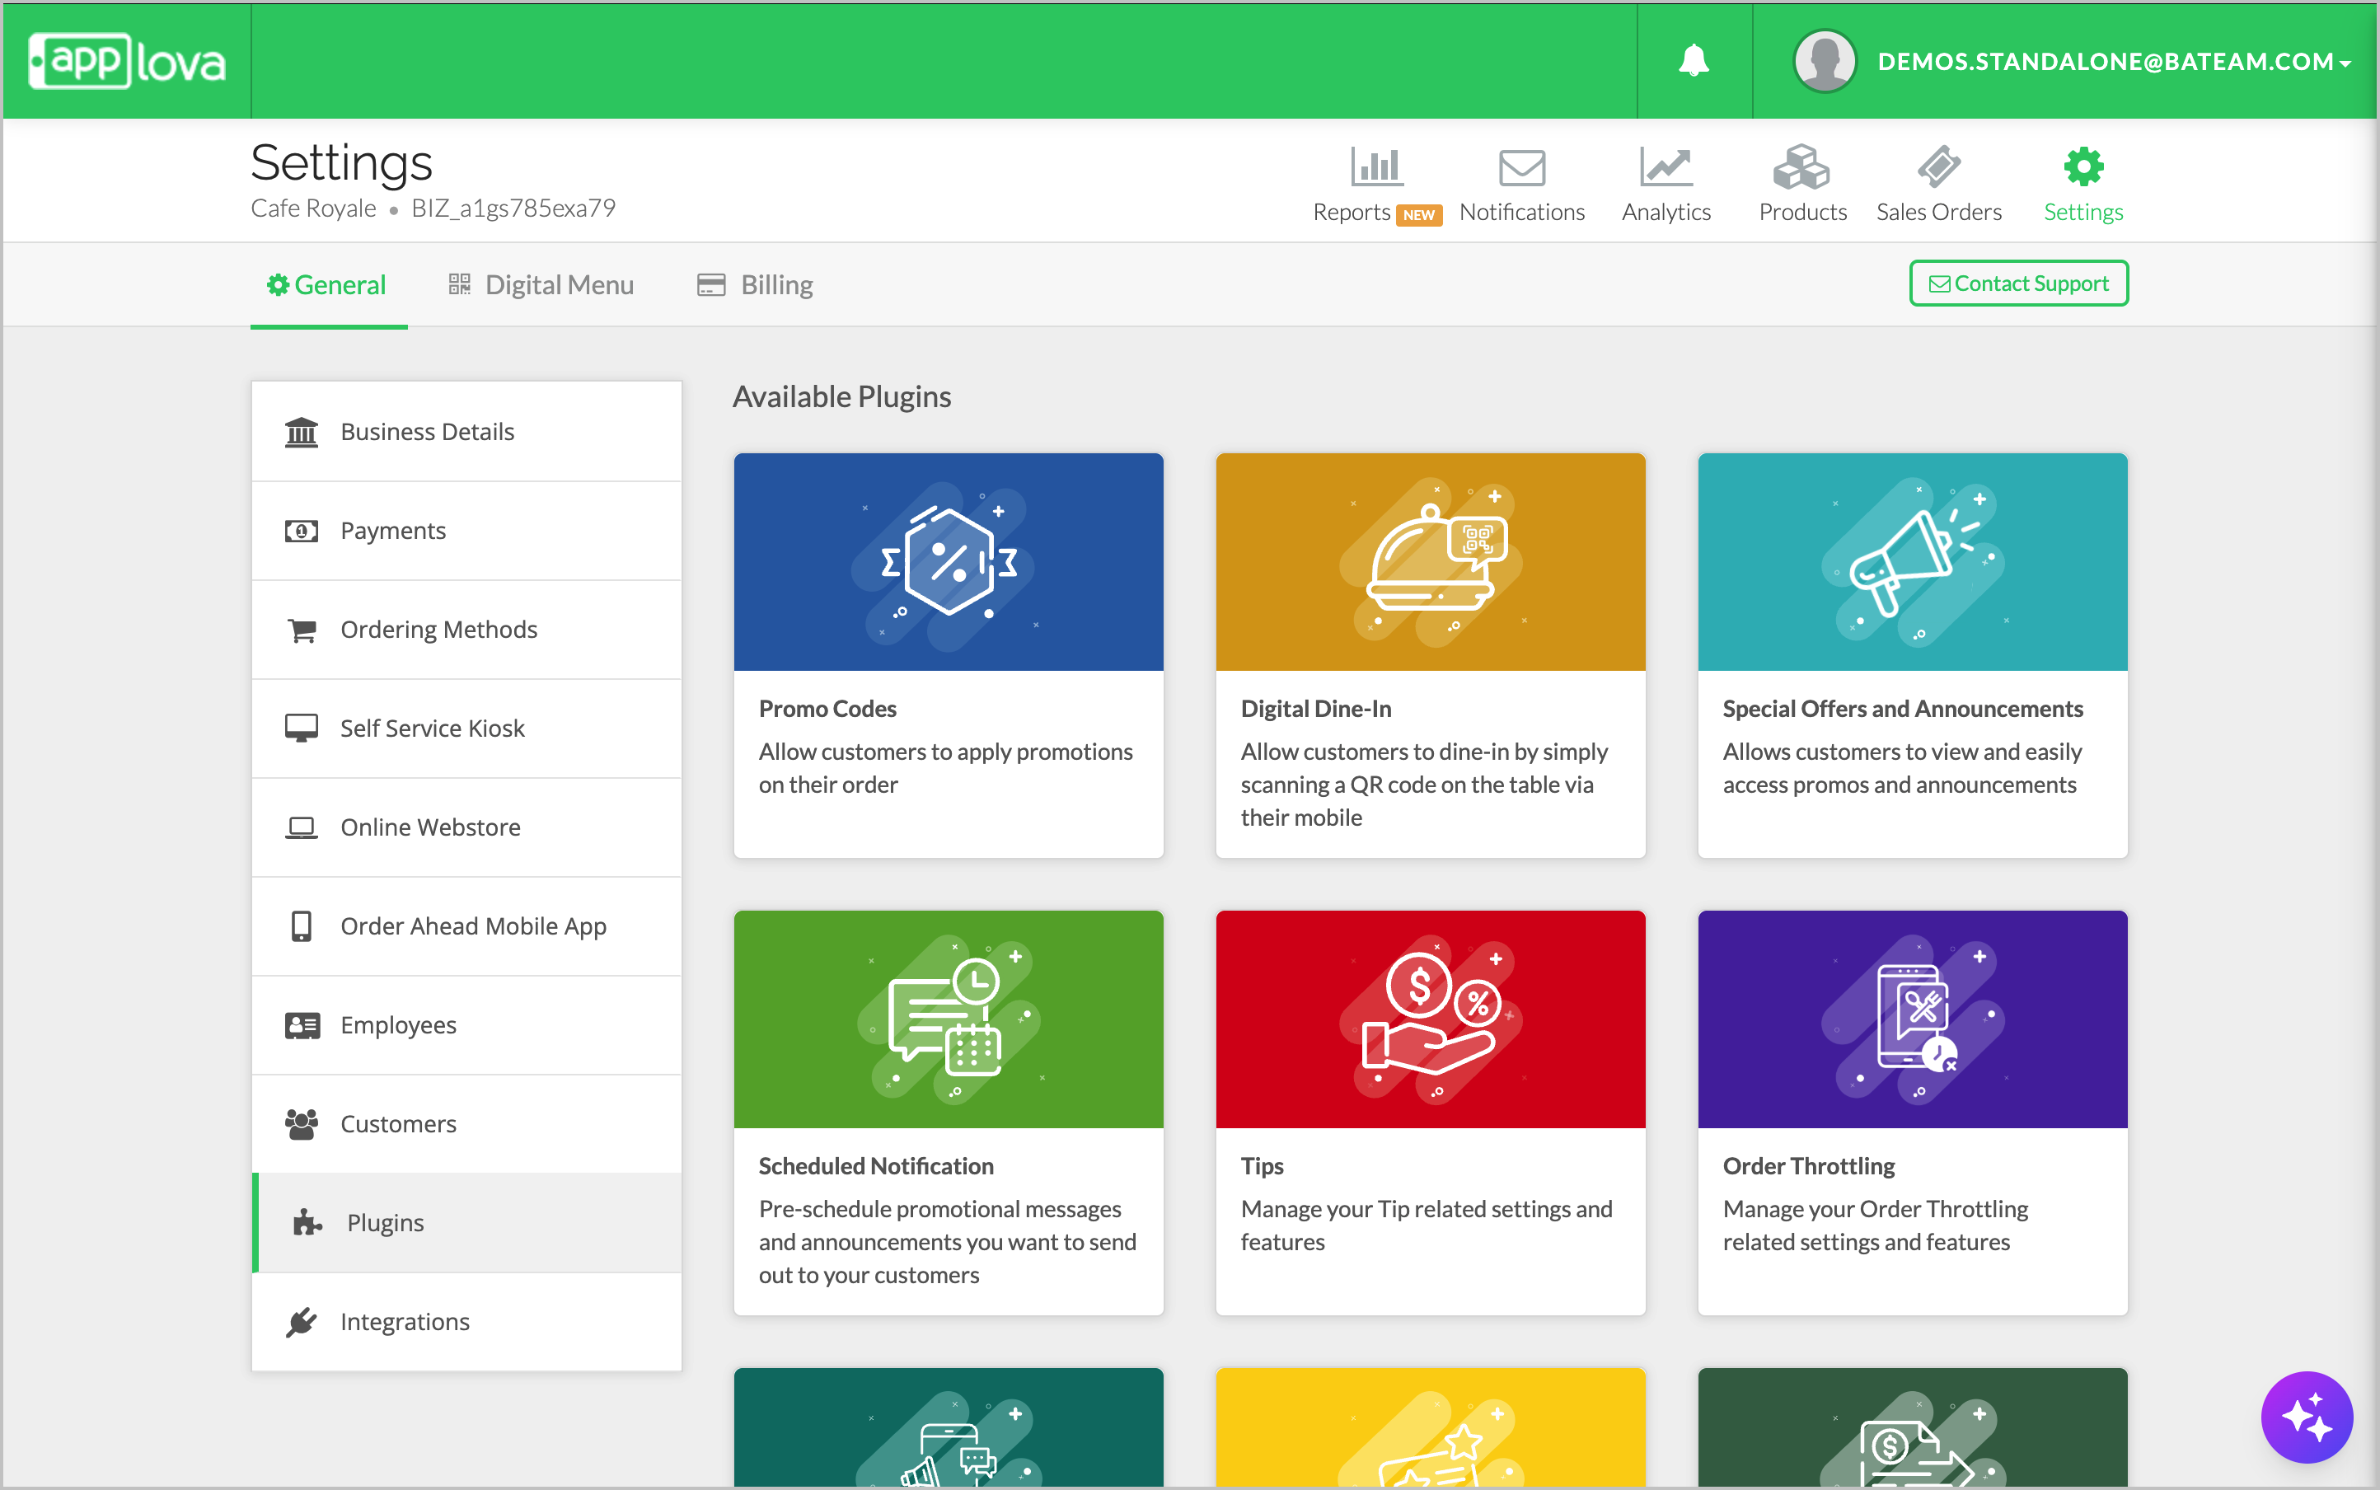Open Notifications envelope icon
This screenshot has height=1490, width=2380.
[1520, 167]
